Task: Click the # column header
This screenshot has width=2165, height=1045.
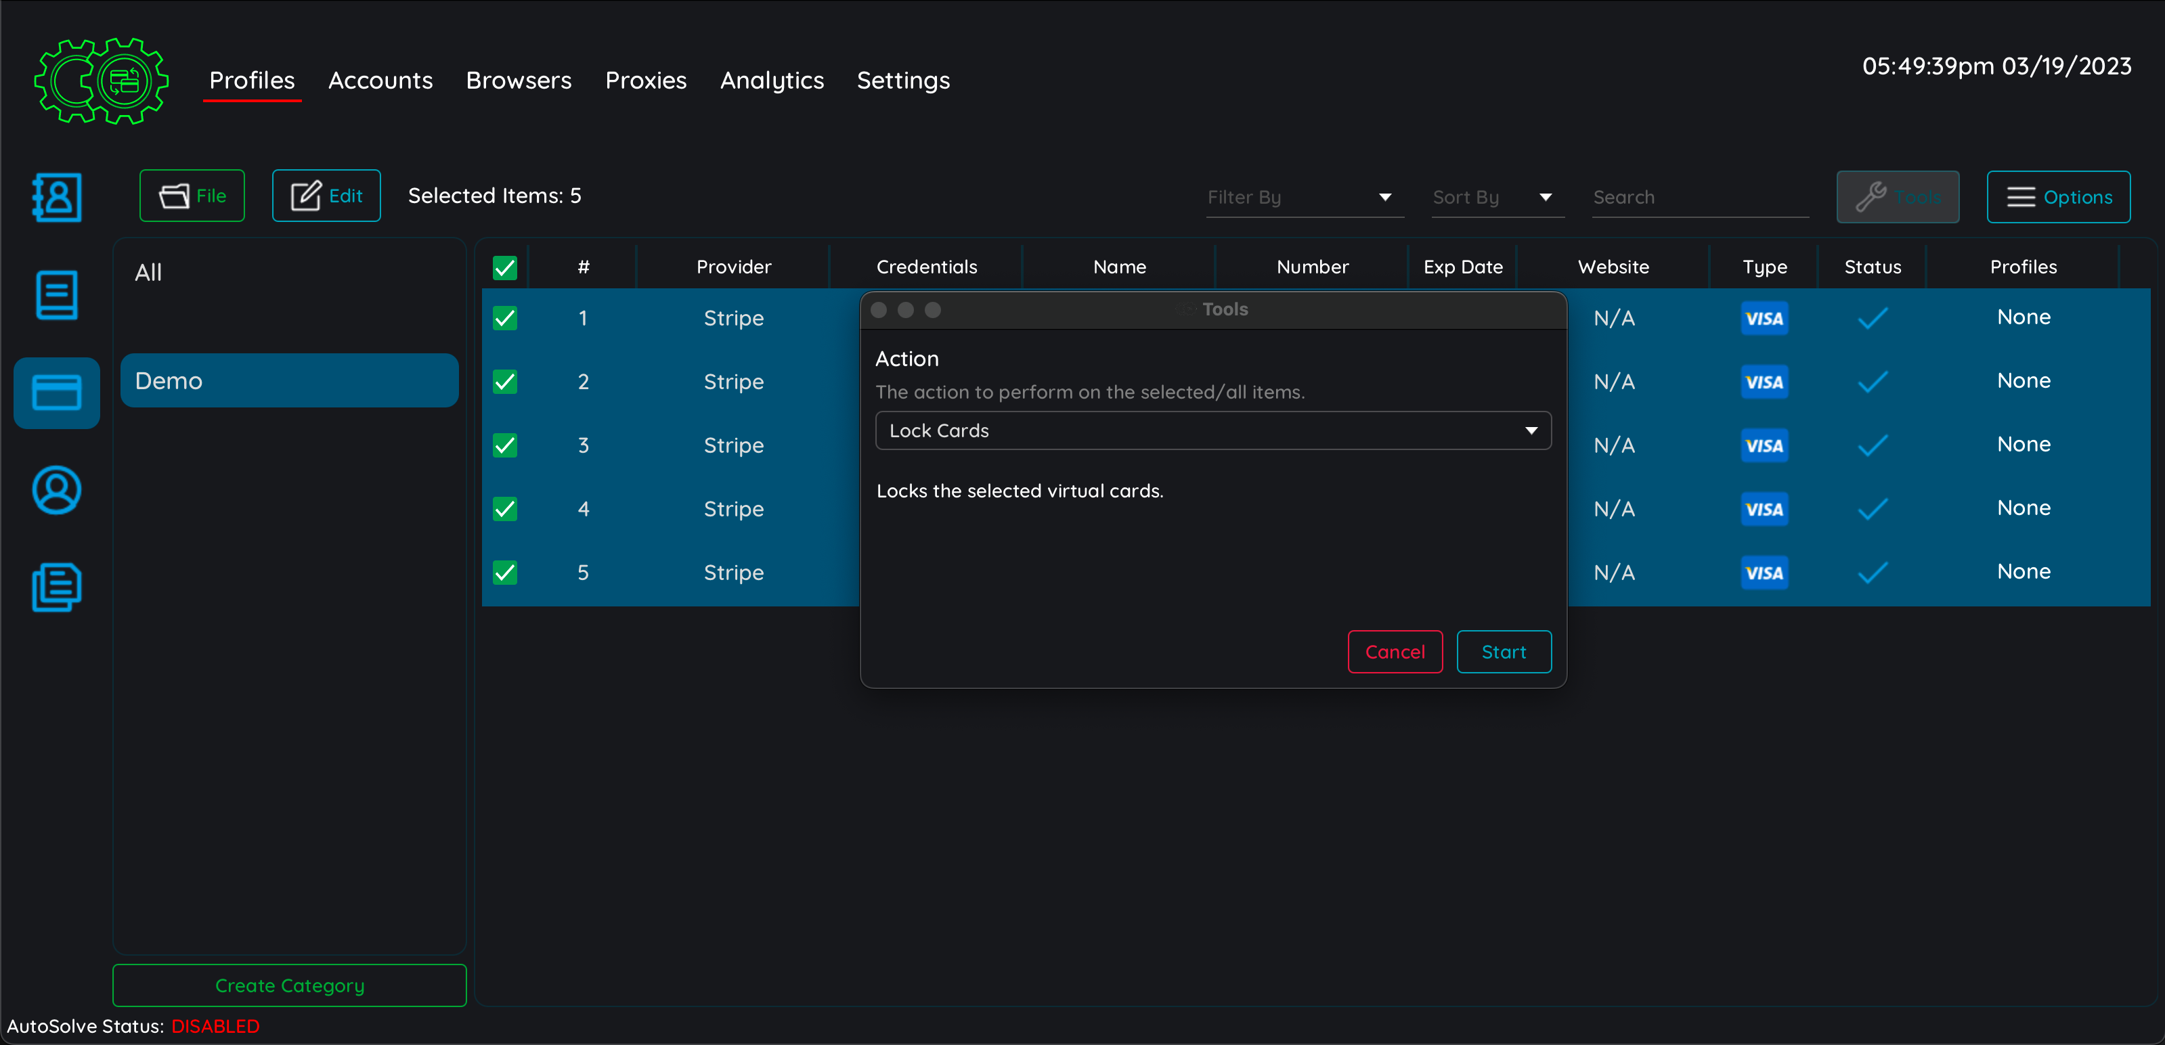Action: click(584, 267)
